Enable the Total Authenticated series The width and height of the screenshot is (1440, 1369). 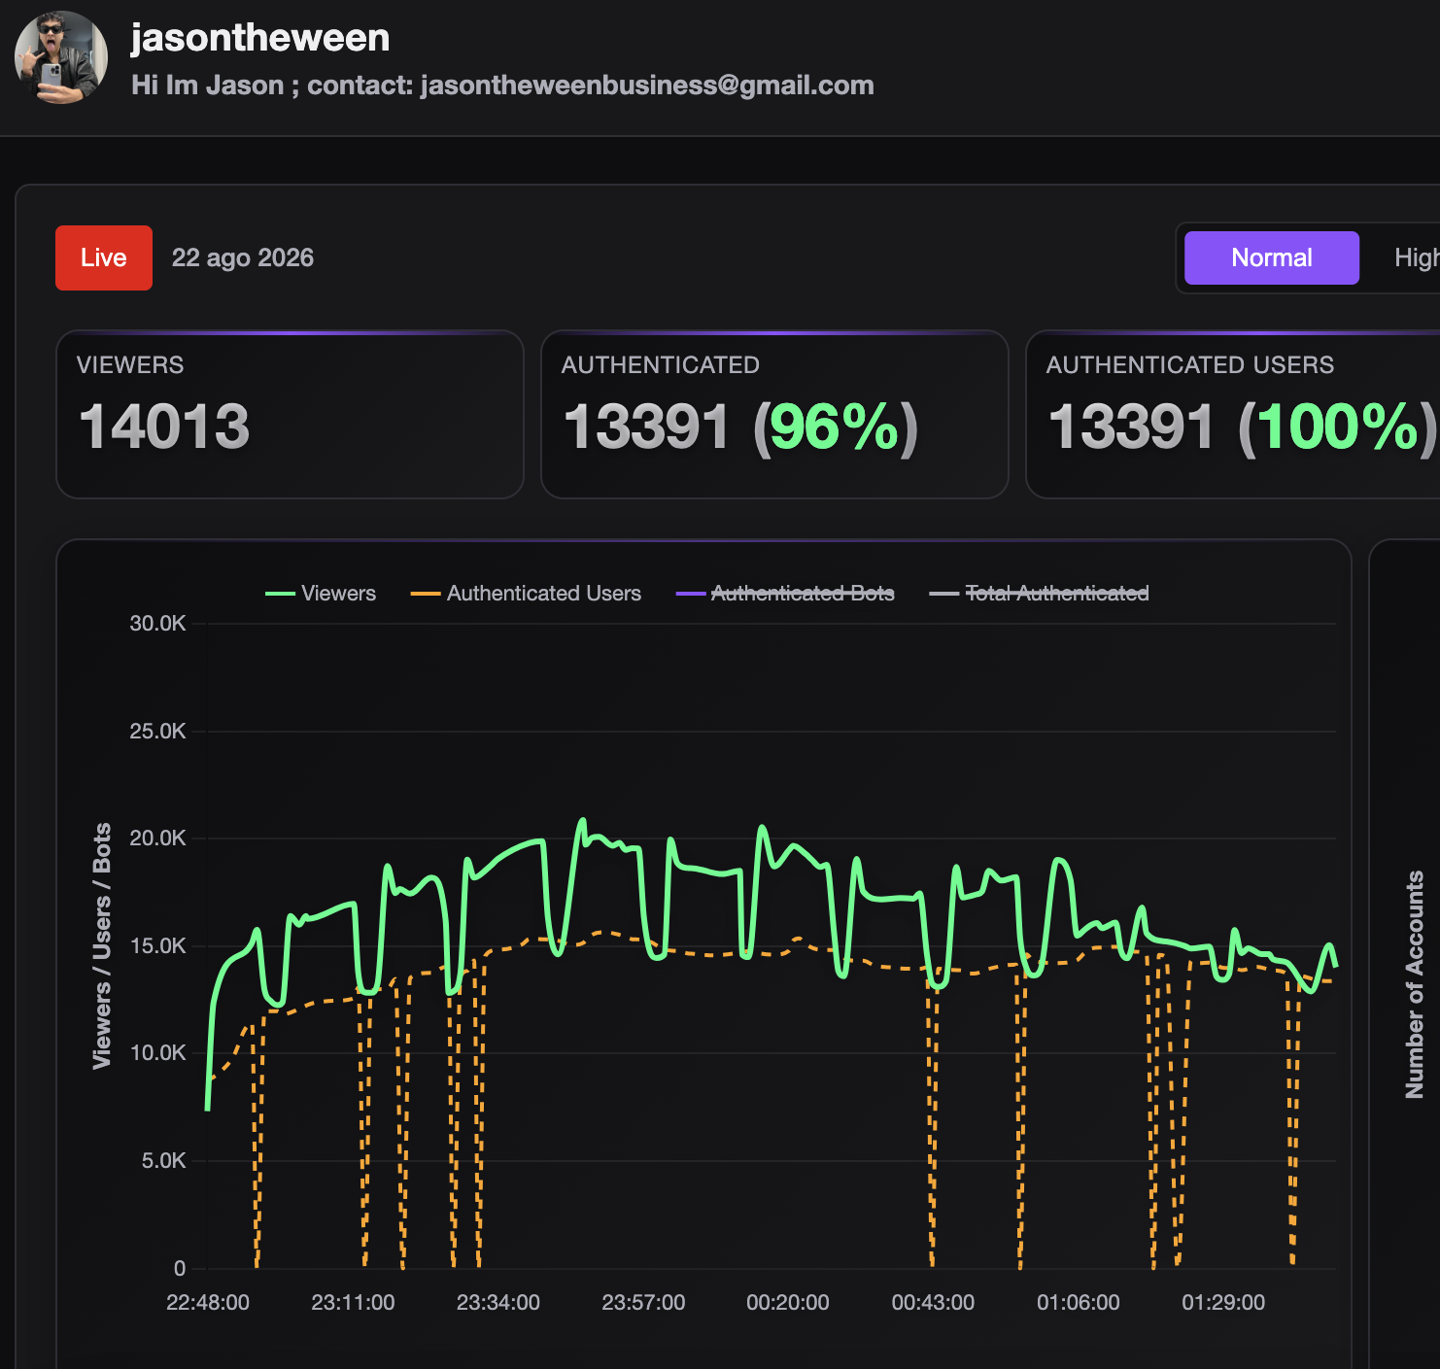click(1039, 593)
